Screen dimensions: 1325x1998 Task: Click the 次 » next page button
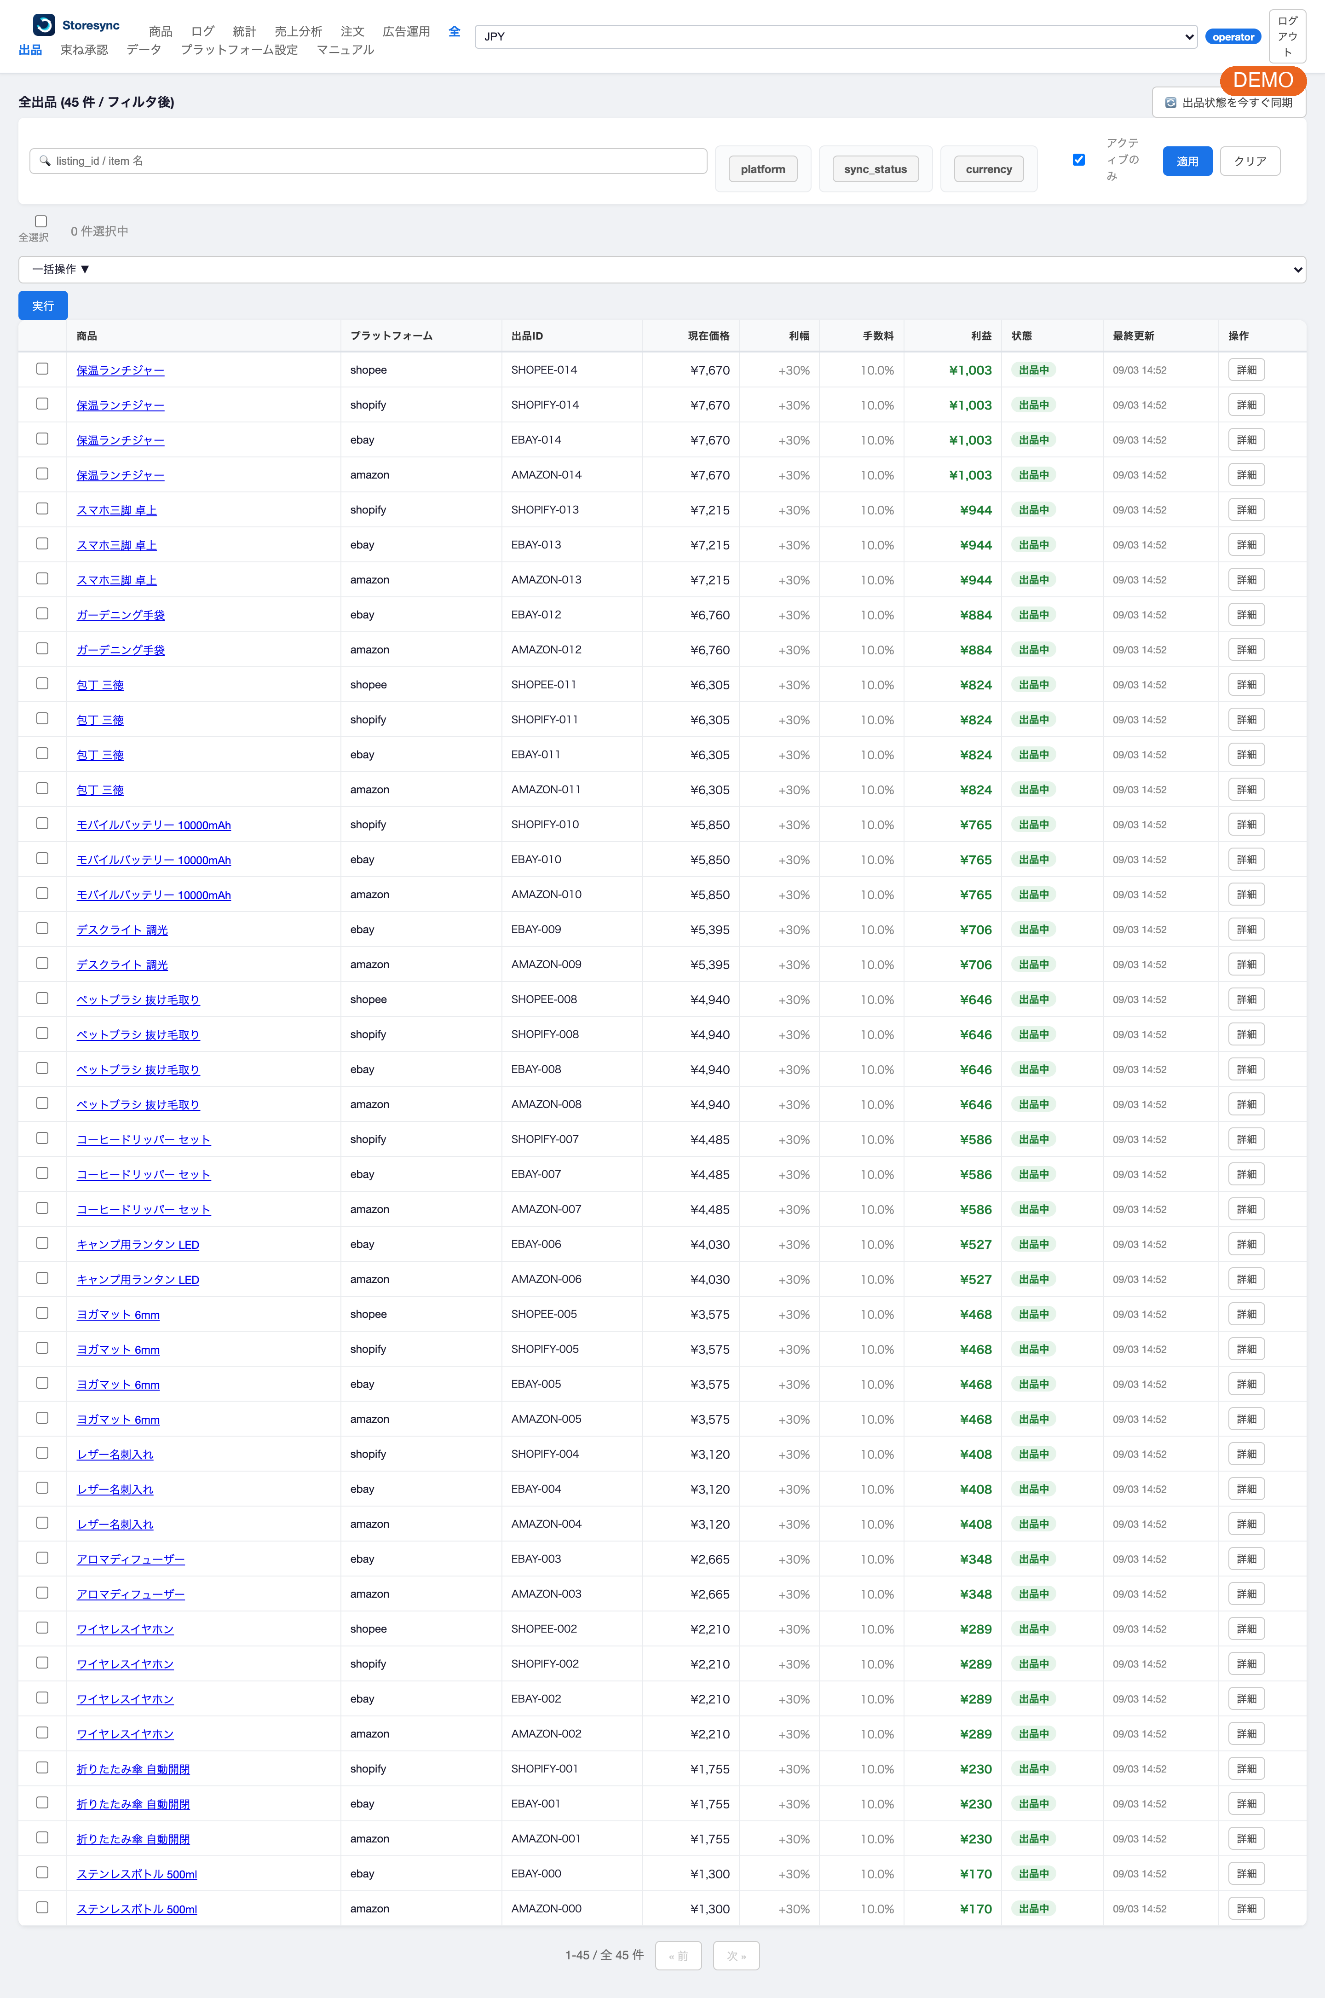tap(736, 1955)
